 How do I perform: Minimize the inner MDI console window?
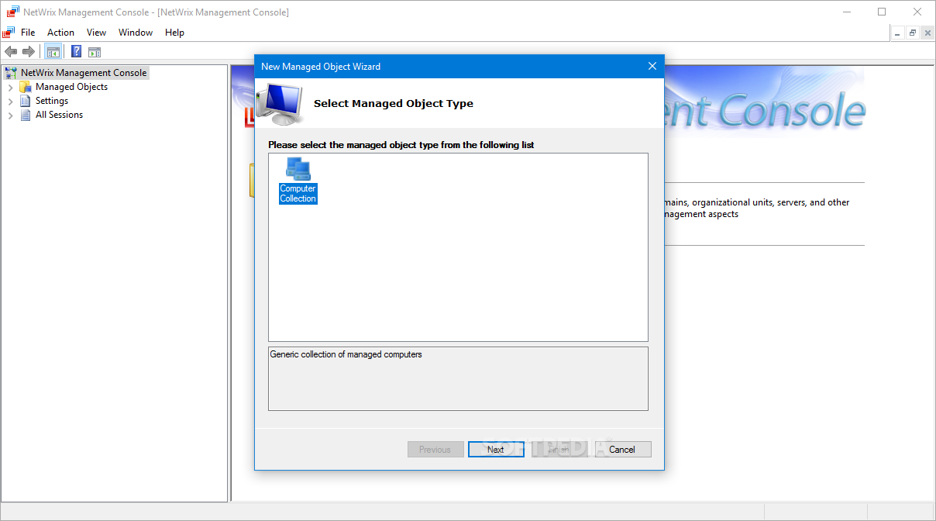[898, 33]
